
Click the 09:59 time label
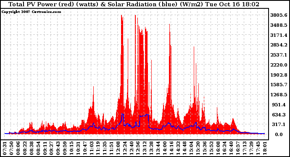(x=64, y=148)
